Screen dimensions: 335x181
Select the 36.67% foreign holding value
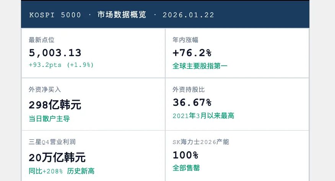point(192,103)
